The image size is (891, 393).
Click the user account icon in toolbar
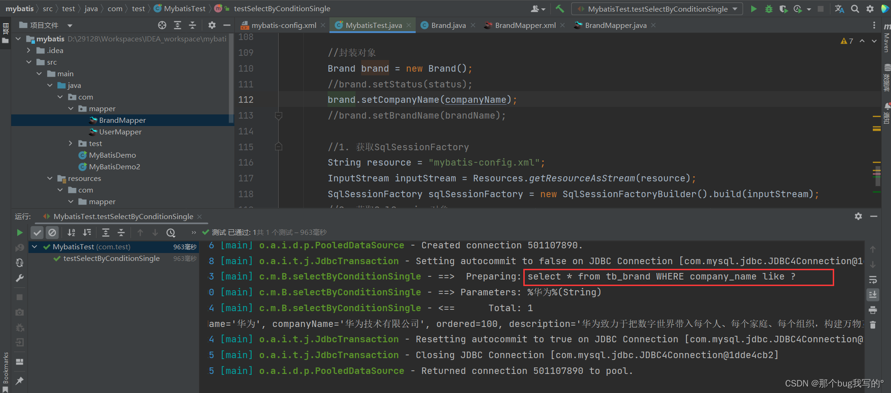coord(538,9)
